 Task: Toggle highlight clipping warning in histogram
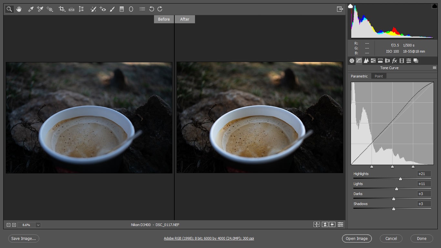[435, 6]
